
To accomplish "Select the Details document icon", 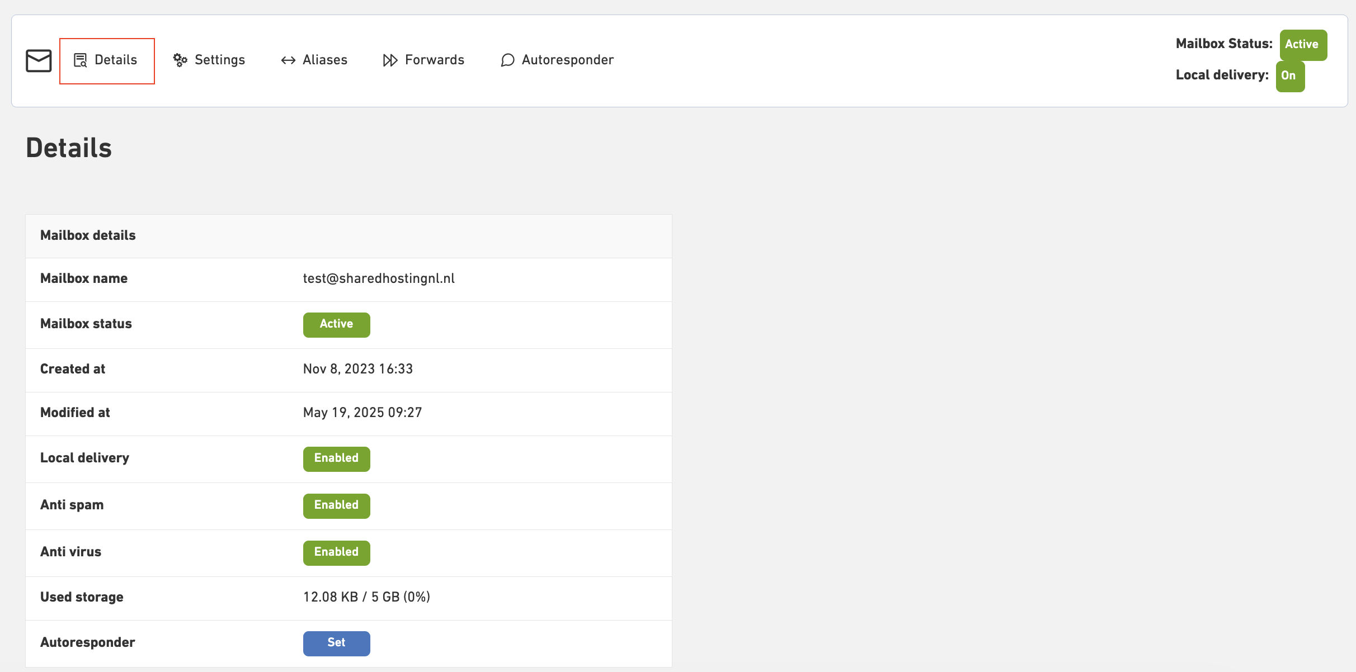I will pyautogui.click(x=80, y=60).
